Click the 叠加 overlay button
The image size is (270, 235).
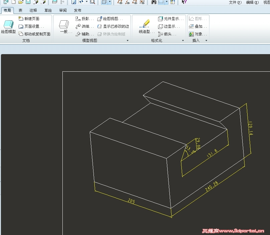click(198, 26)
